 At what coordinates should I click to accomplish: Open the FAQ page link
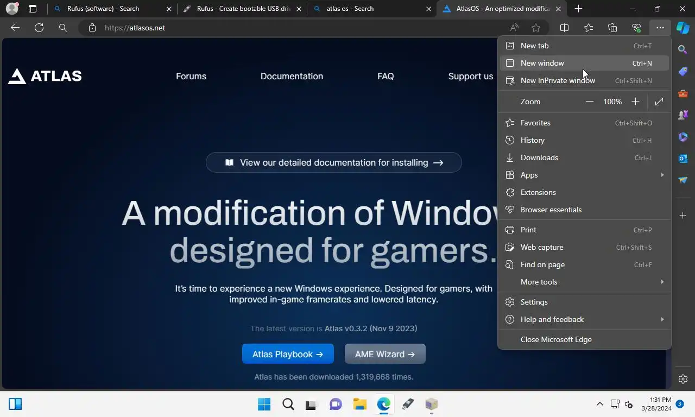pos(386,76)
